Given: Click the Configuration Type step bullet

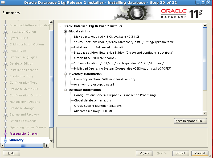Looking at the screenshot, I should 5,83.
